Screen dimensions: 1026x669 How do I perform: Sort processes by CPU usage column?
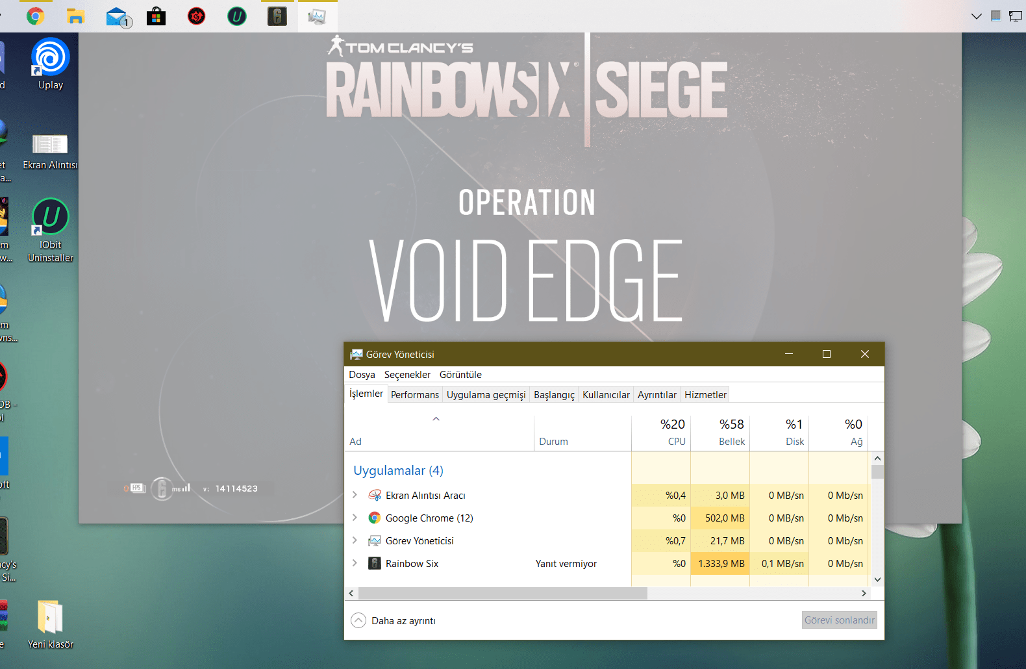pyautogui.click(x=661, y=433)
